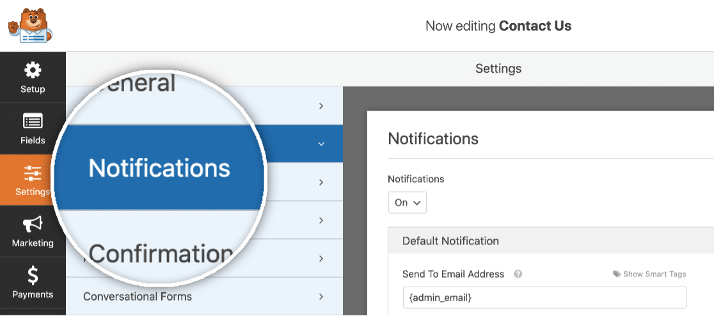Click the Send To Email Address field

tap(544, 298)
